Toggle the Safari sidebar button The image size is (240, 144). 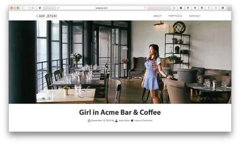[x=33, y=8]
